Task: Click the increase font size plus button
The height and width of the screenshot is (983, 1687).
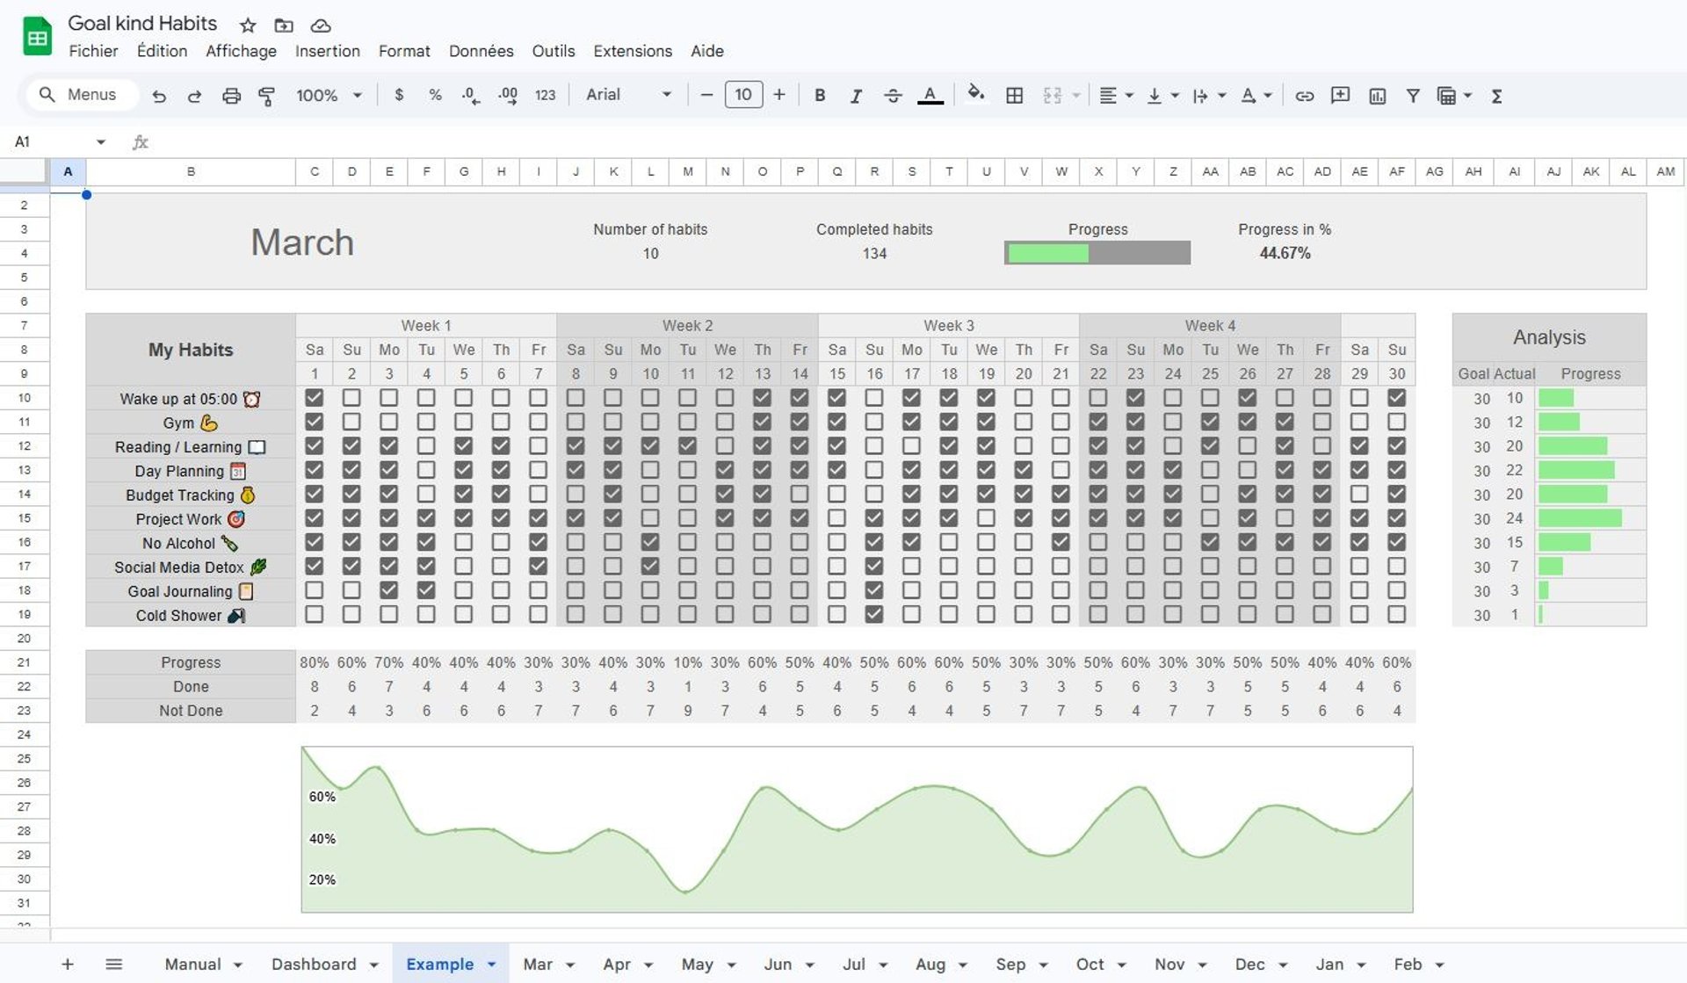Action: pos(779,95)
